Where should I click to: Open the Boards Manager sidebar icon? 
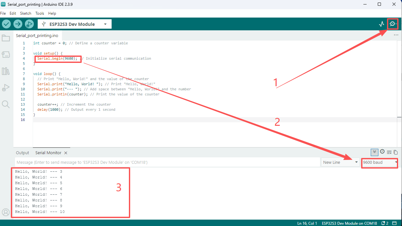tap(6, 55)
